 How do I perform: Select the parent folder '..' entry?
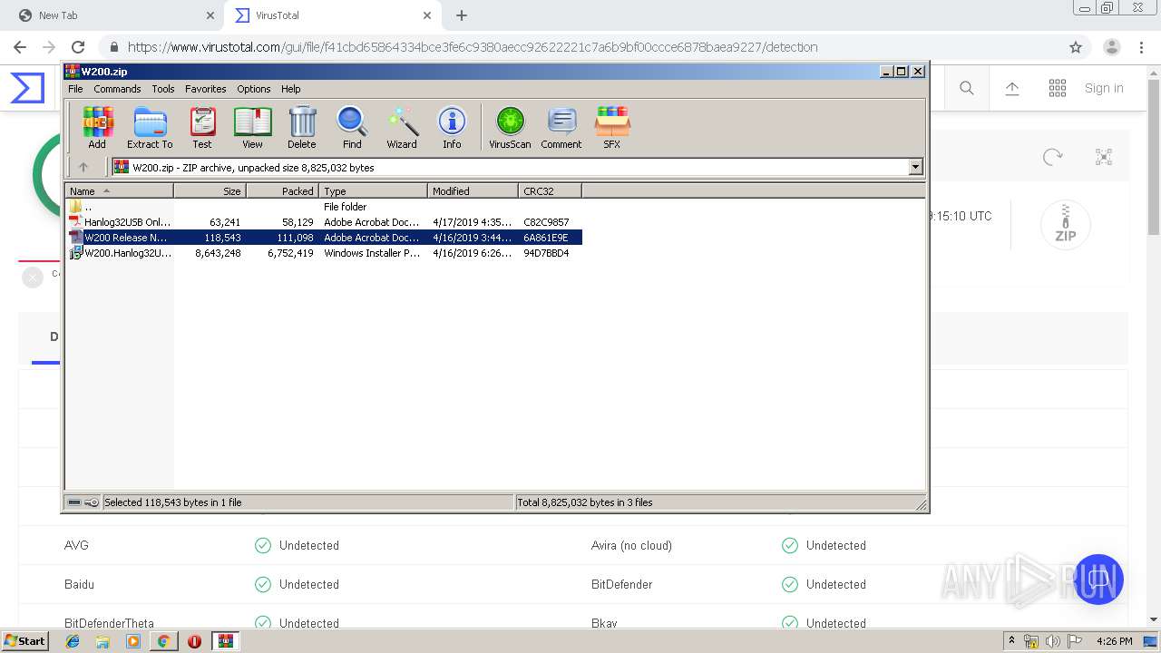324,207
